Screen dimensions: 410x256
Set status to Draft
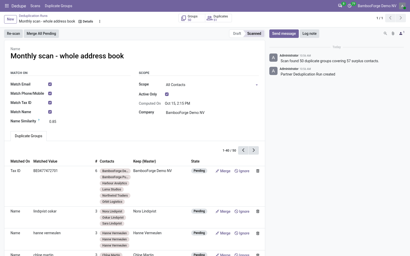[x=237, y=34]
